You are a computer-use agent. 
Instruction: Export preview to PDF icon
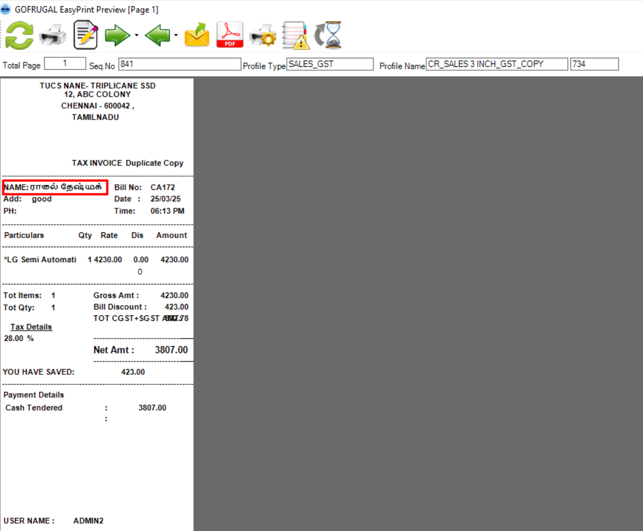pos(229,35)
